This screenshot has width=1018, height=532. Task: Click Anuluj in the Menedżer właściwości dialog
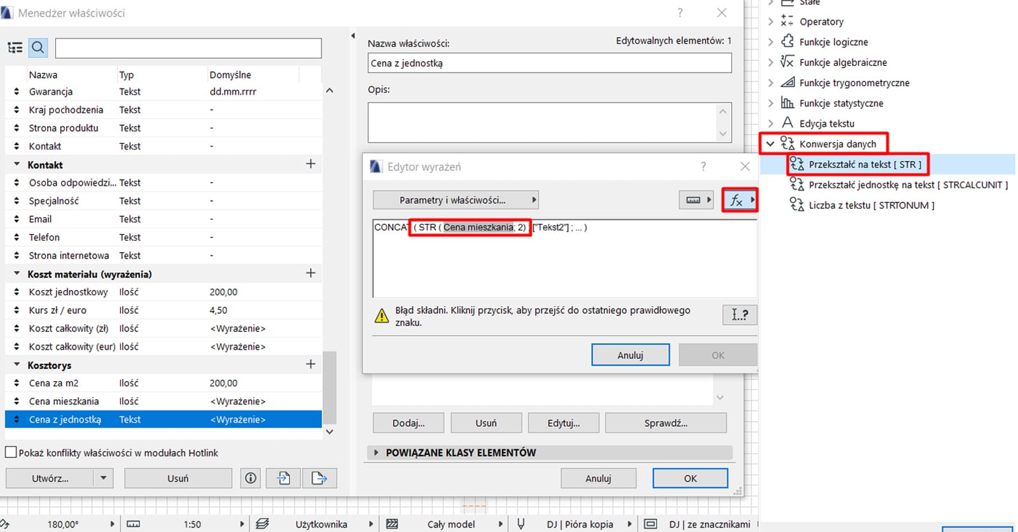pyautogui.click(x=598, y=479)
